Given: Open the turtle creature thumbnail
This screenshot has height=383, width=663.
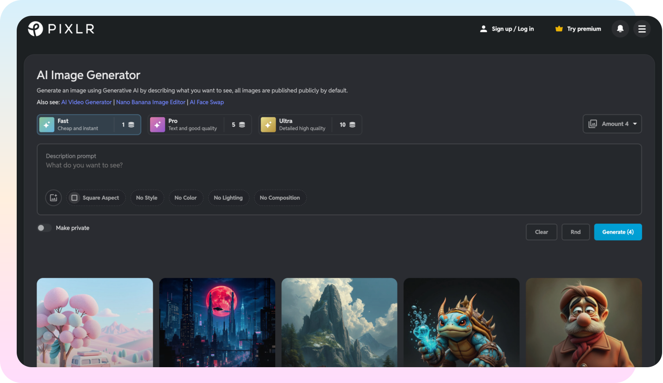Looking at the screenshot, I should click(461, 322).
